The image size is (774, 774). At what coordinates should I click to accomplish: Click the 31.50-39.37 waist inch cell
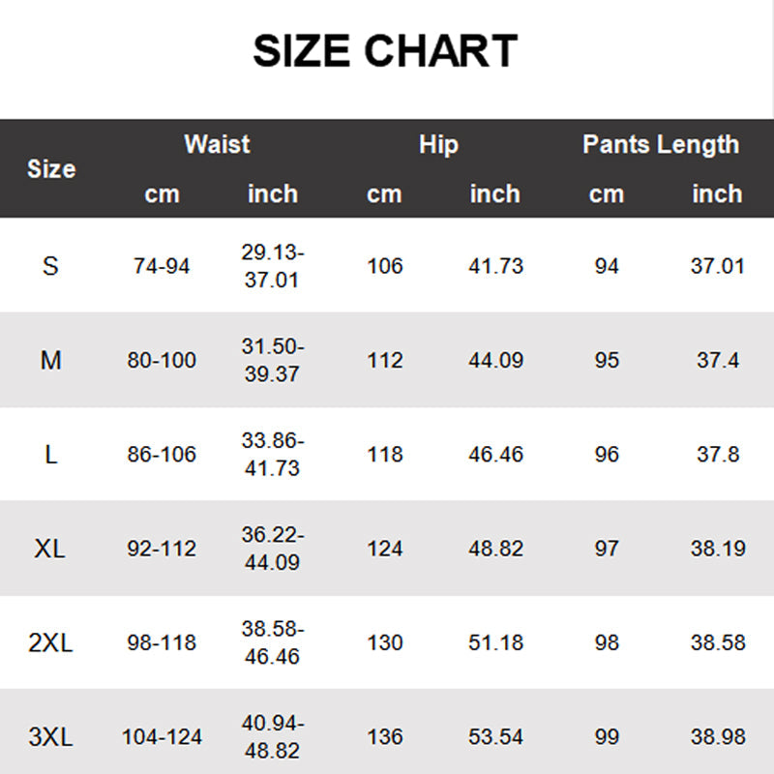(272, 361)
